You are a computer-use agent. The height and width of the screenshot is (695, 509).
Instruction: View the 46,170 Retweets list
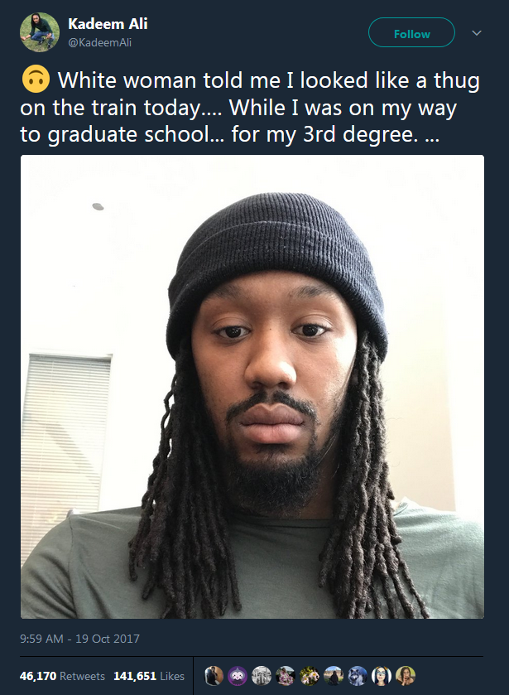click(x=62, y=676)
